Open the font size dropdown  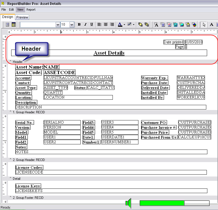[72, 25]
